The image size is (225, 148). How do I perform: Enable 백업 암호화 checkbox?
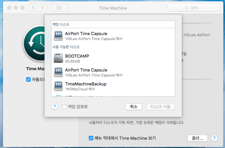64,107
